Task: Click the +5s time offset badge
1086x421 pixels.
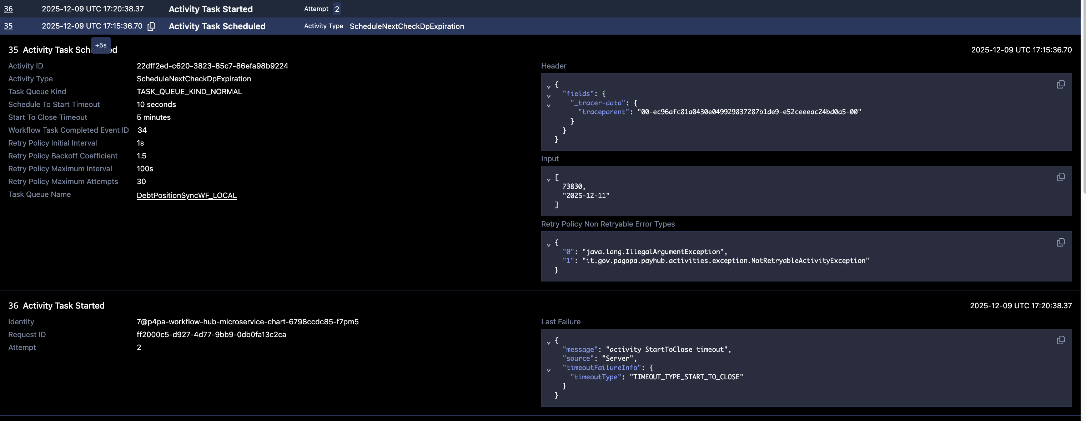Action: (x=101, y=45)
